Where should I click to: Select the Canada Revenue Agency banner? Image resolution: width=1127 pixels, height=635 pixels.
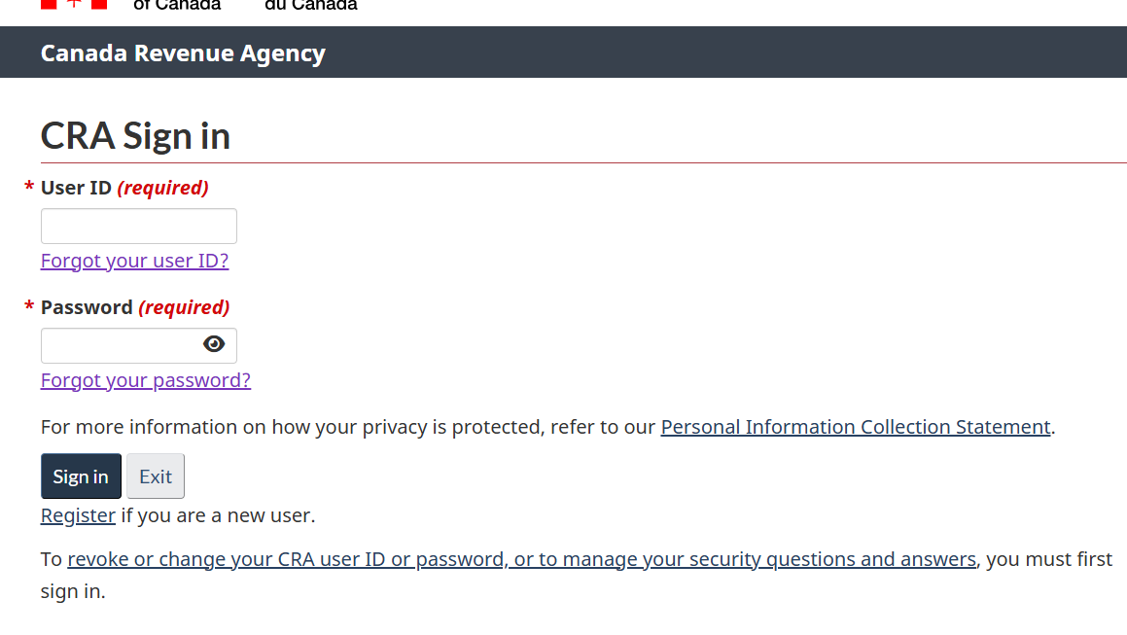[x=183, y=53]
